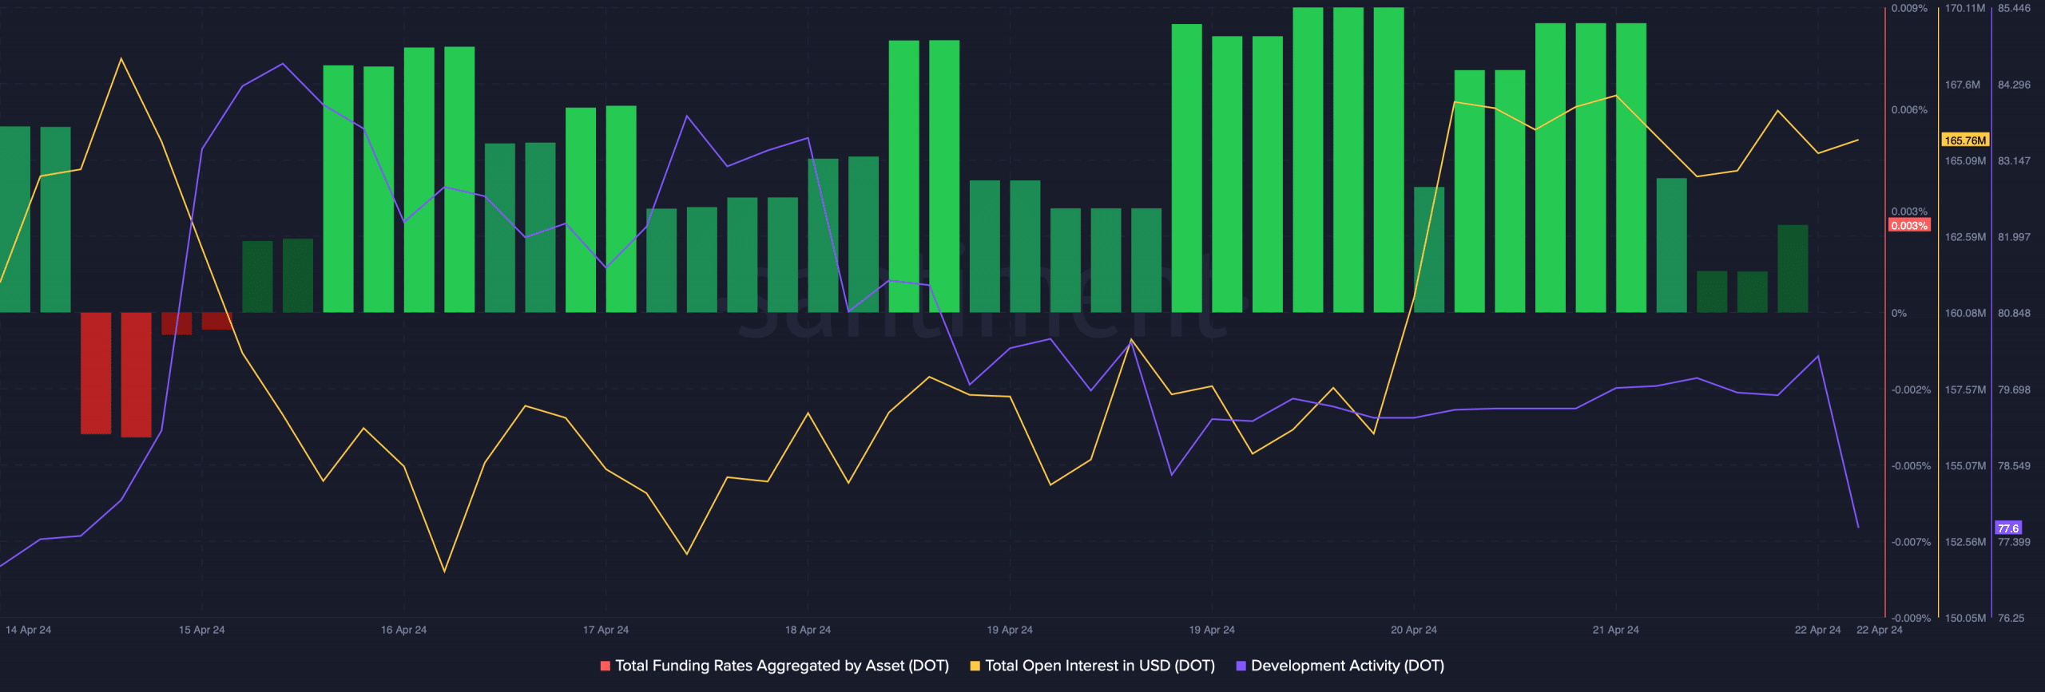The height and width of the screenshot is (692, 2045).
Task: Click the 157.57M axis value
Action: tap(1965, 390)
